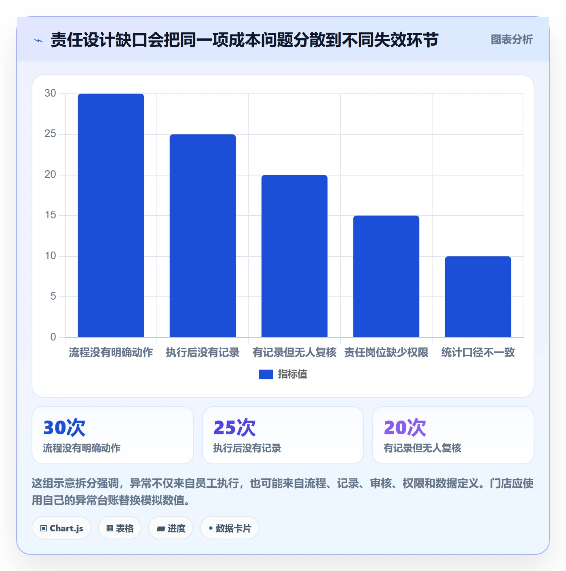Click the y-axis value 15

[x=50, y=215]
